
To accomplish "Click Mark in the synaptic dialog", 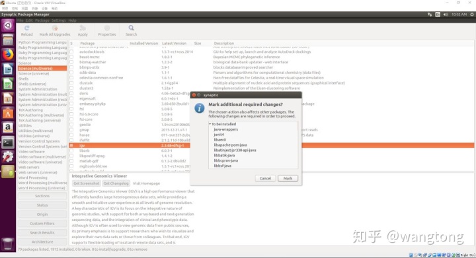I will (x=288, y=178).
